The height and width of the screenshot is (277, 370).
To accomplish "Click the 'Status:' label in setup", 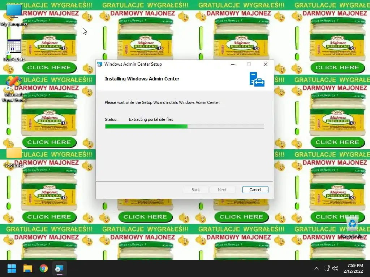I will (x=111, y=119).
